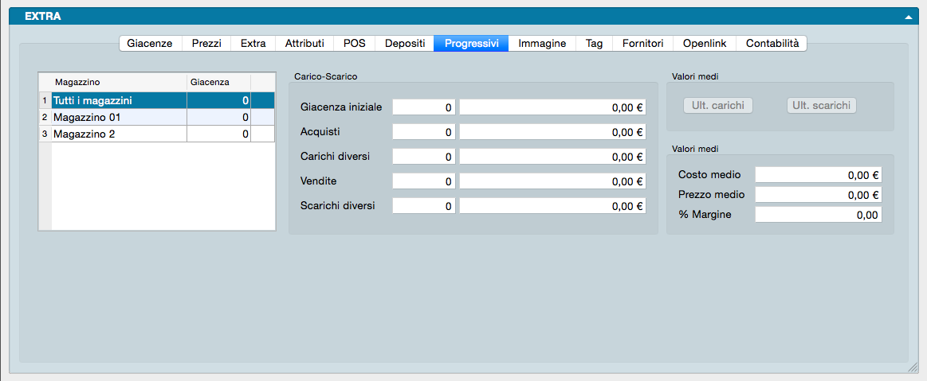Viewport: 927px width, 381px height.
Task: Switch to the Giacenze tab
Action: pyautogui.click(x=150, y=44)
